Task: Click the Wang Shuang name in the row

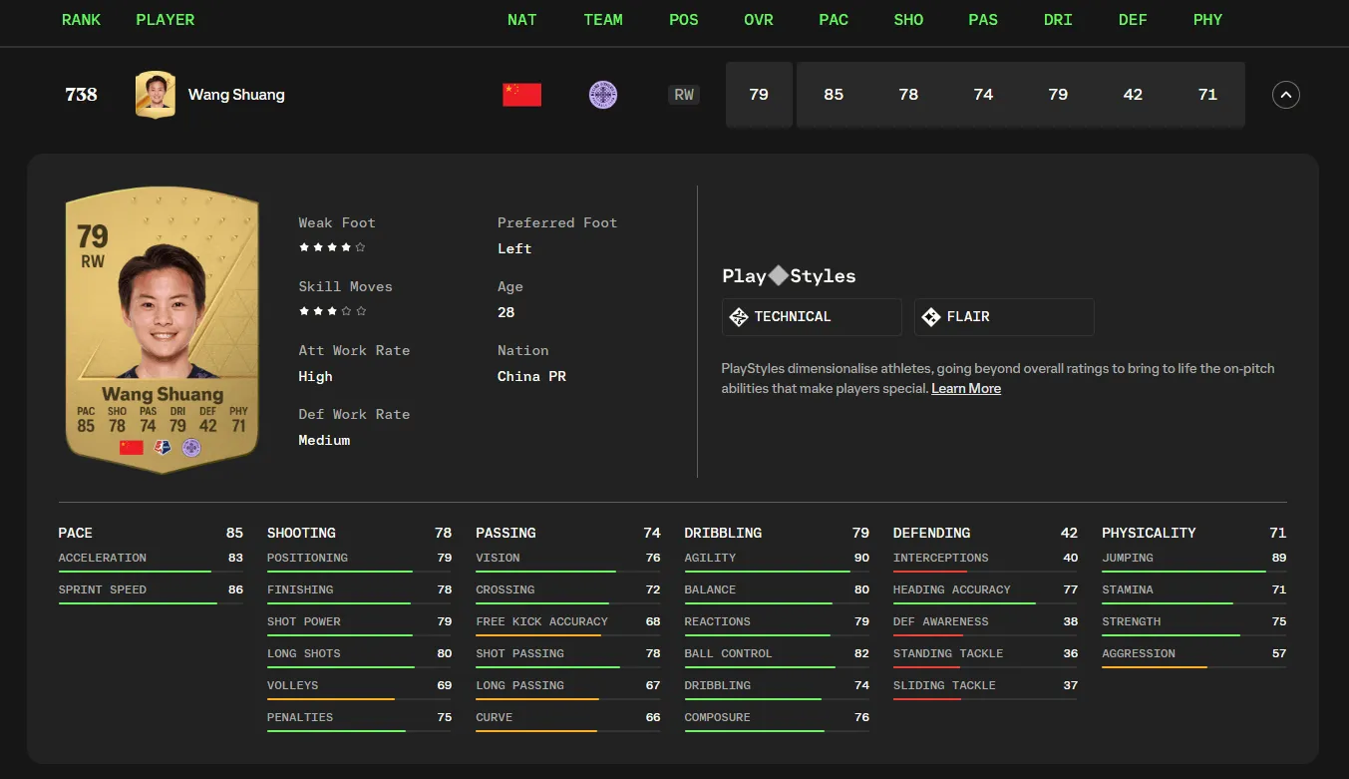Action: (x=236, y=95)
